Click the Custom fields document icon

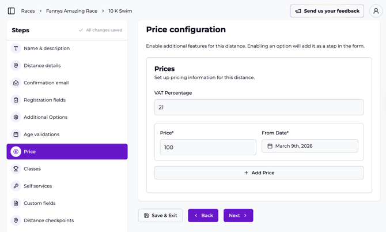(x=16, y=203)
